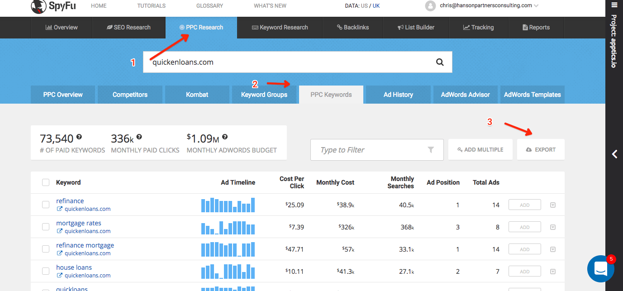Open AdWords Advisor sub-tab
The image size is (623, 291).
[466, 95]
